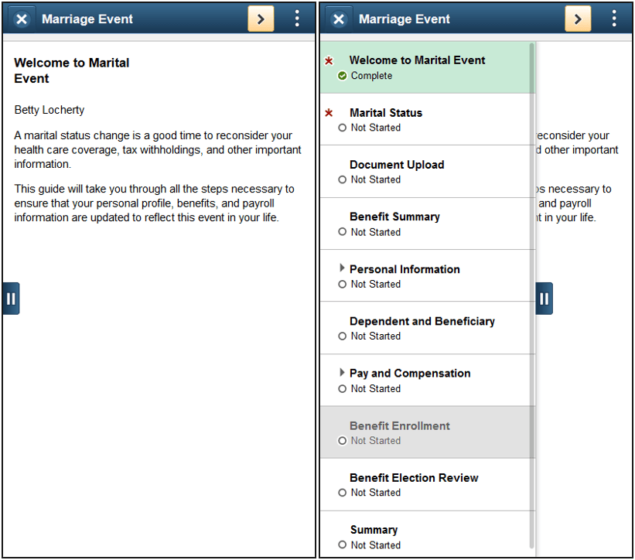Click the Not Started circle under Dependent and Beneficiary
635x560 pixels.
click(x=343, y=336)
